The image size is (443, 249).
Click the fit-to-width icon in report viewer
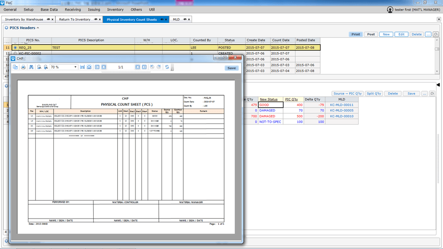(x=82, y=67)
